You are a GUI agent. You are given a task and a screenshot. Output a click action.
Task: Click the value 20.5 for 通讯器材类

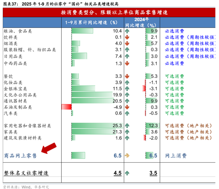pos(117,101)
